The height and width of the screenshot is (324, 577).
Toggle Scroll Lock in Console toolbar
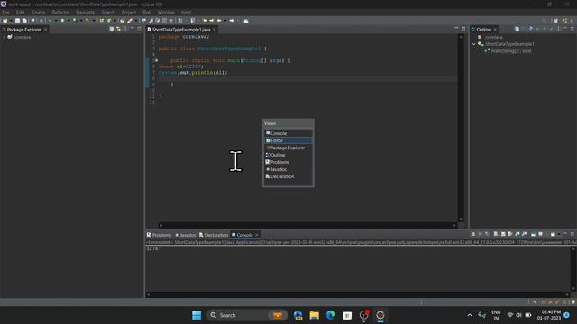coord(503,234)
